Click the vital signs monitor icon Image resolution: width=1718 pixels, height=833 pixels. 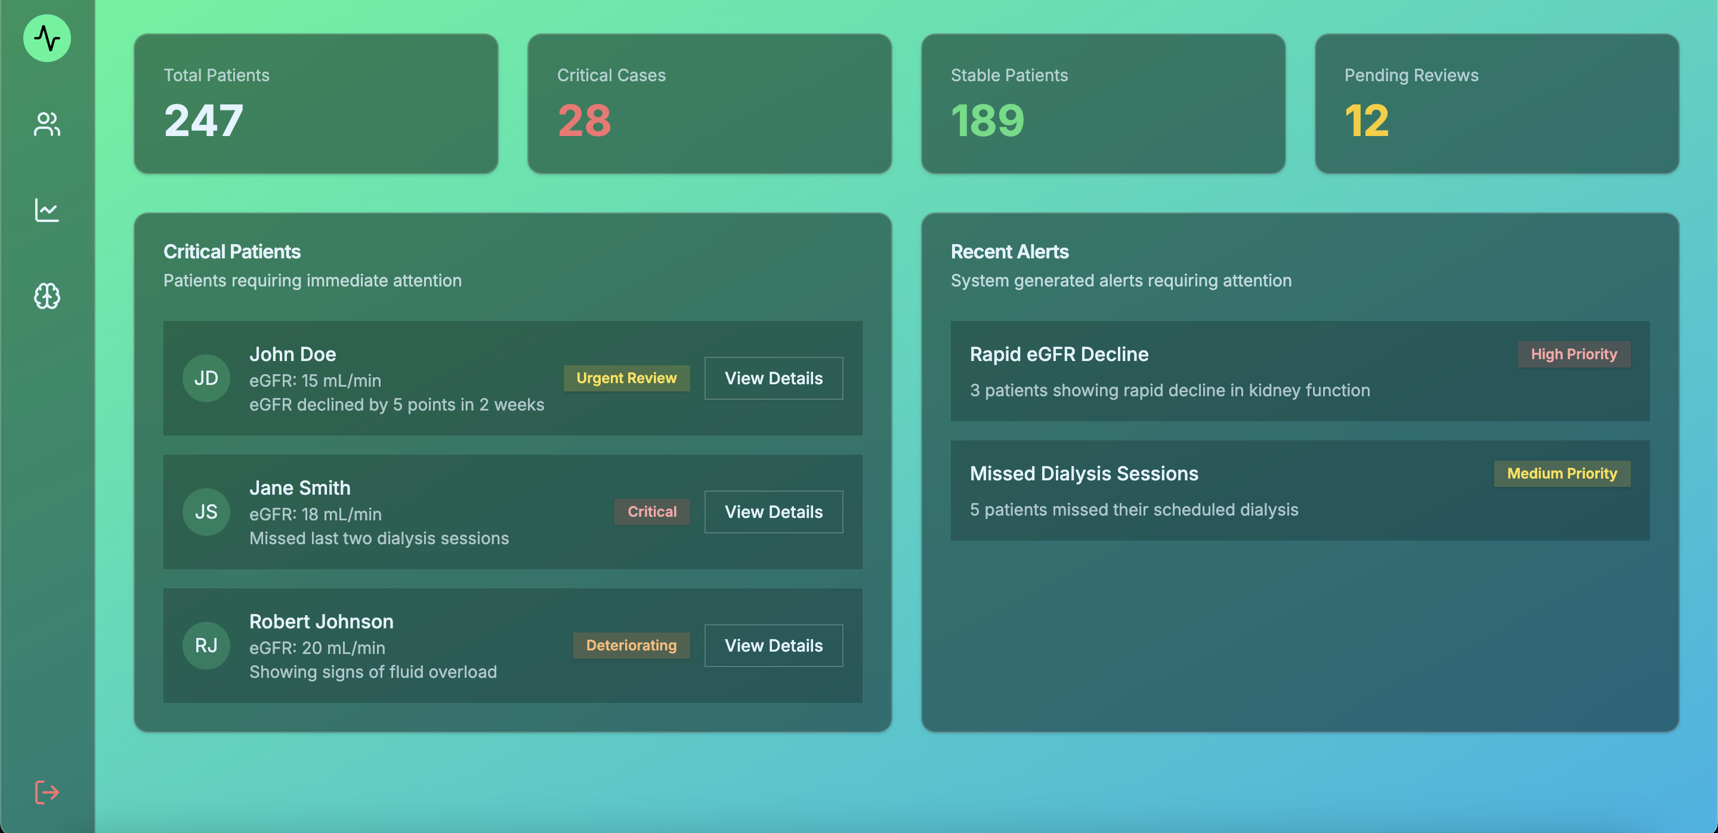[x=47, y=39]
